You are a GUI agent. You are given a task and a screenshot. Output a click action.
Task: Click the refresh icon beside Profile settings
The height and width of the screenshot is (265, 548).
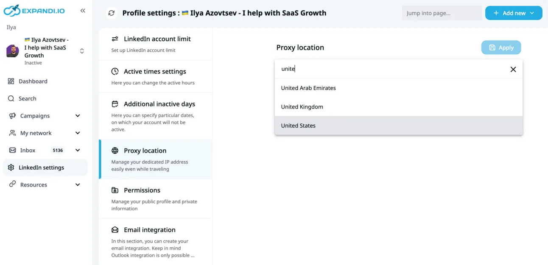click(x=112, y=13)
